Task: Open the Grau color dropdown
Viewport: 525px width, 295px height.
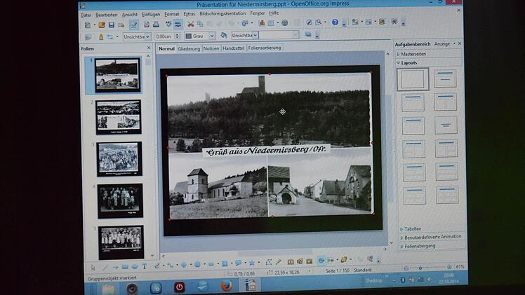Action: pyautogui.click(x=213, y=36)
